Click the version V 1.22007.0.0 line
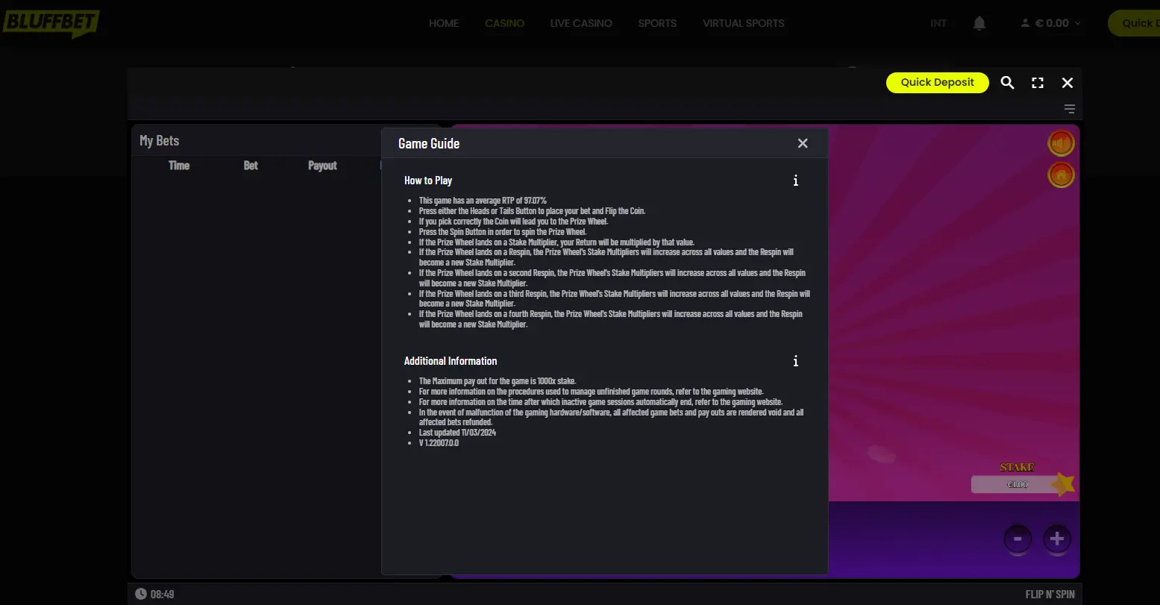Image resolution: width=1160 pixels, height=605 pixels. click(x=439, y=443)
